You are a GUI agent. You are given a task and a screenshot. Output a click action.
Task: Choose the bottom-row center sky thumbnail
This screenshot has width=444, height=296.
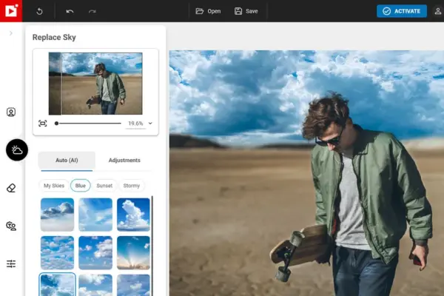point(95,285)
